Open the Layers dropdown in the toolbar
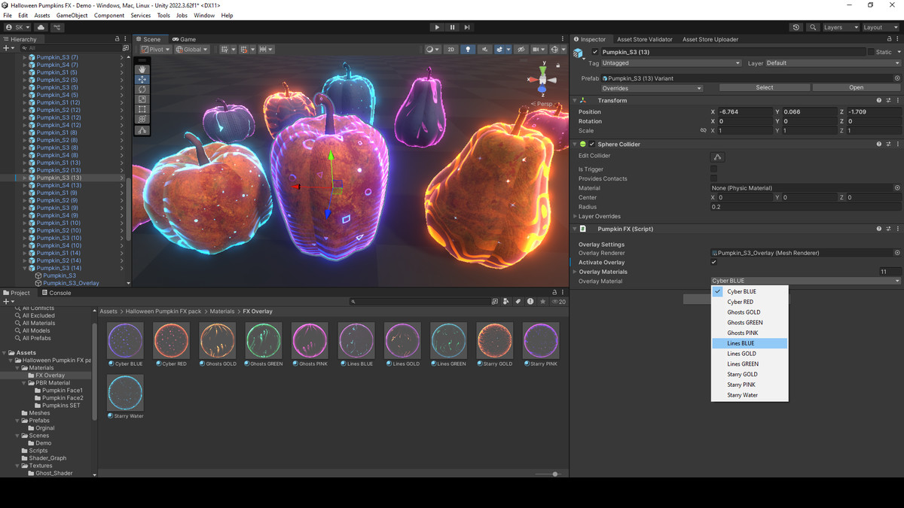Image resolution: width=904 pixels, height=508 pixels. point(840,27)
